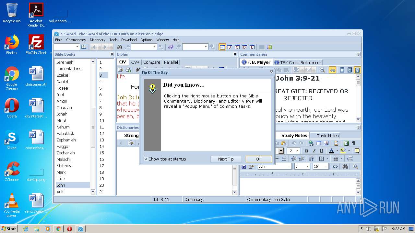This screenshot has width=415, height=233.
Task: Open the columns dropdown arrow in editor
Action: (341, 159)
